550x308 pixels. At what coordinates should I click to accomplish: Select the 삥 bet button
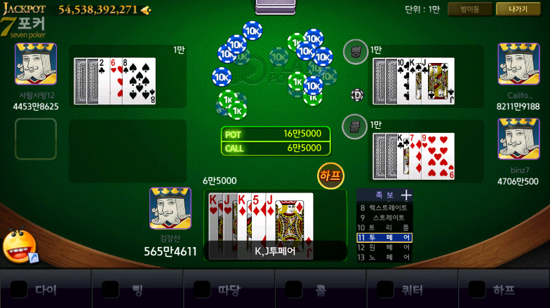click(x=137, y=289)
